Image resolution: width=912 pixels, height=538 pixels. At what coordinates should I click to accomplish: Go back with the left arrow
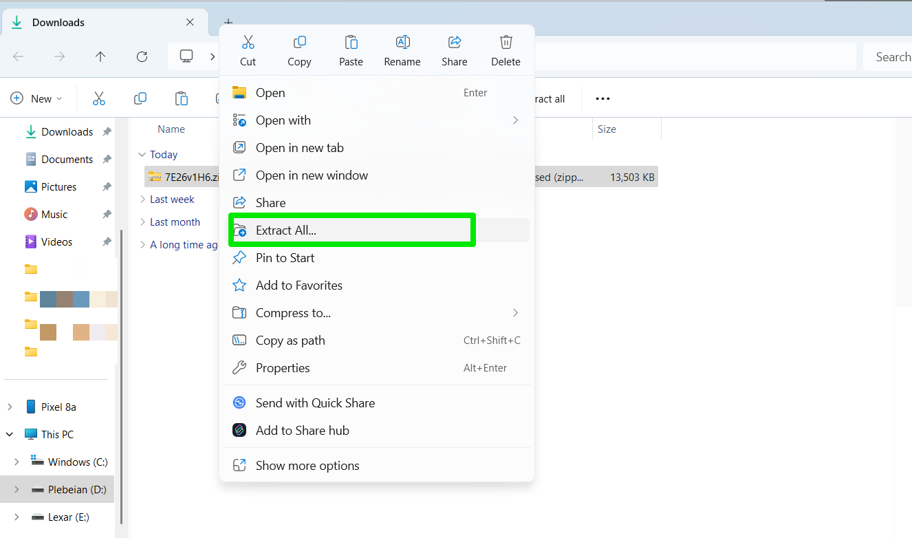19,56
